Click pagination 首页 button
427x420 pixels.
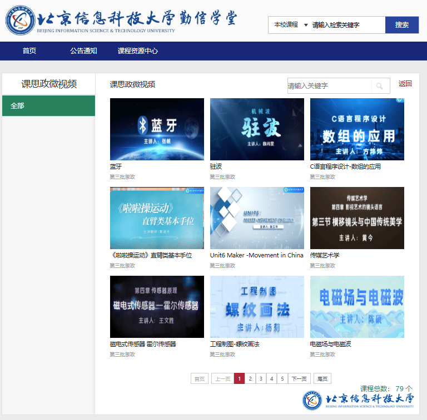click(x=200, y=379)
